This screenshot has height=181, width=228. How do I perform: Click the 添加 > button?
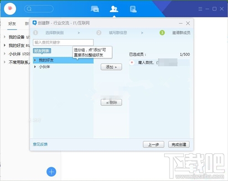pos(111,67)
